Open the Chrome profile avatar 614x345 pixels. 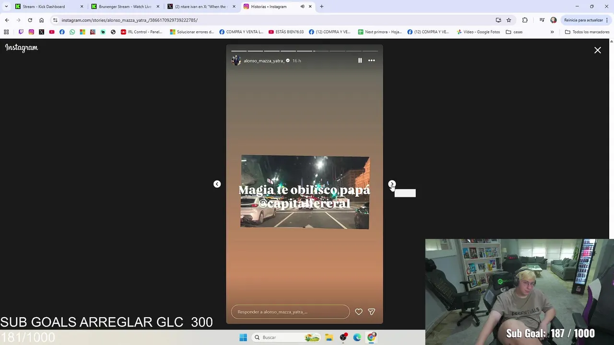coord(554,20)
